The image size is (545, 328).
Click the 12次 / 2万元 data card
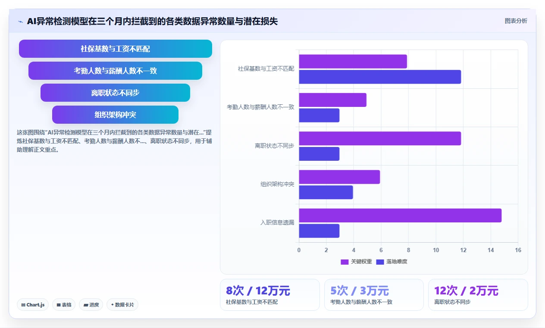478,295
